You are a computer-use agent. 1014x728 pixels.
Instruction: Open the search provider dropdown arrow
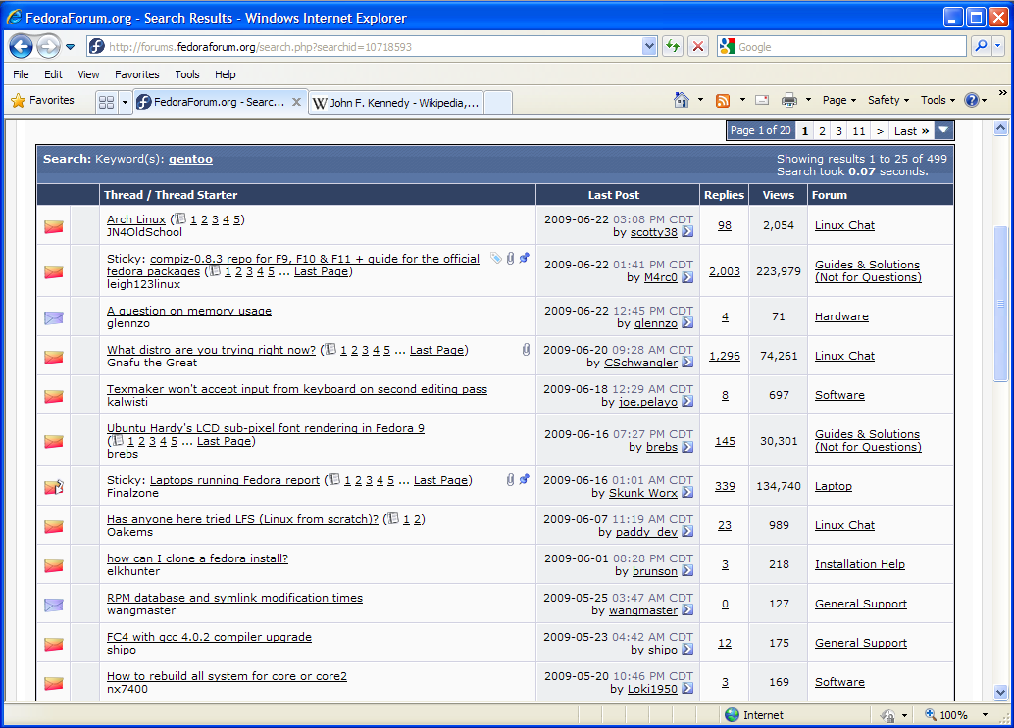(x=998, y=46)
